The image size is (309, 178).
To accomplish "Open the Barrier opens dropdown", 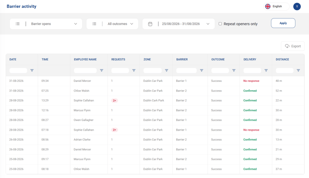I will 46,24.
